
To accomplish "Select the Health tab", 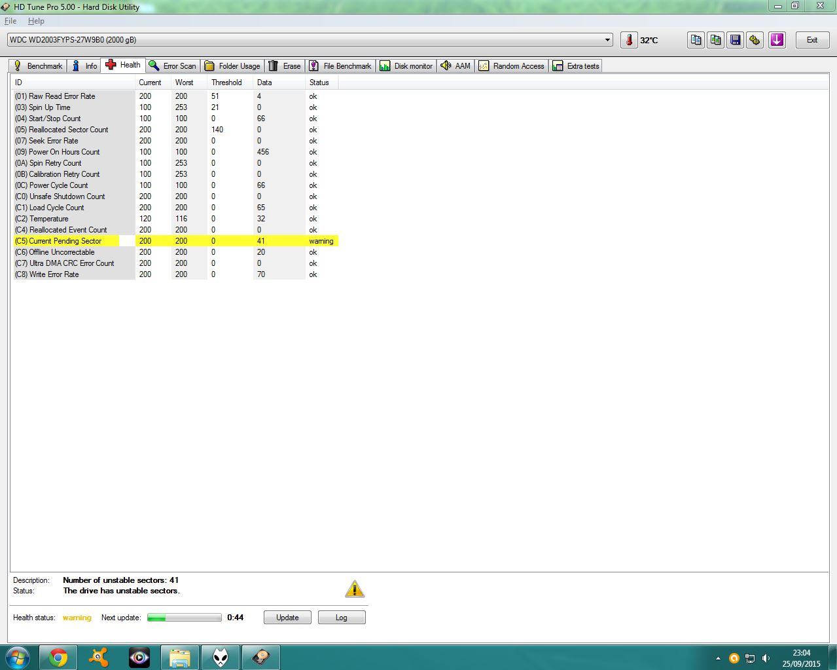I will point(123,65).
